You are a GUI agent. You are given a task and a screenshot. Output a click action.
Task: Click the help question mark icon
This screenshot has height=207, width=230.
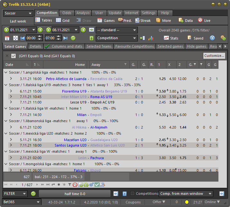click(x=124, y=194)
